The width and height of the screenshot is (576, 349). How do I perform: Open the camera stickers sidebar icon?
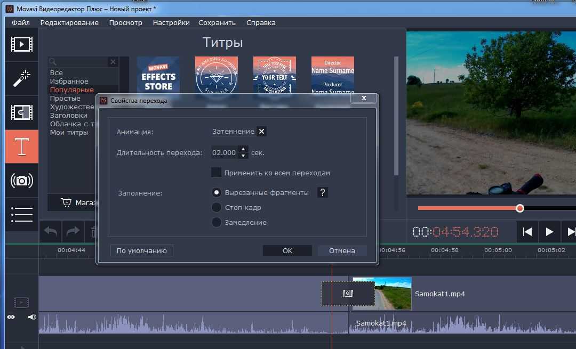click(x=21, y=181)
